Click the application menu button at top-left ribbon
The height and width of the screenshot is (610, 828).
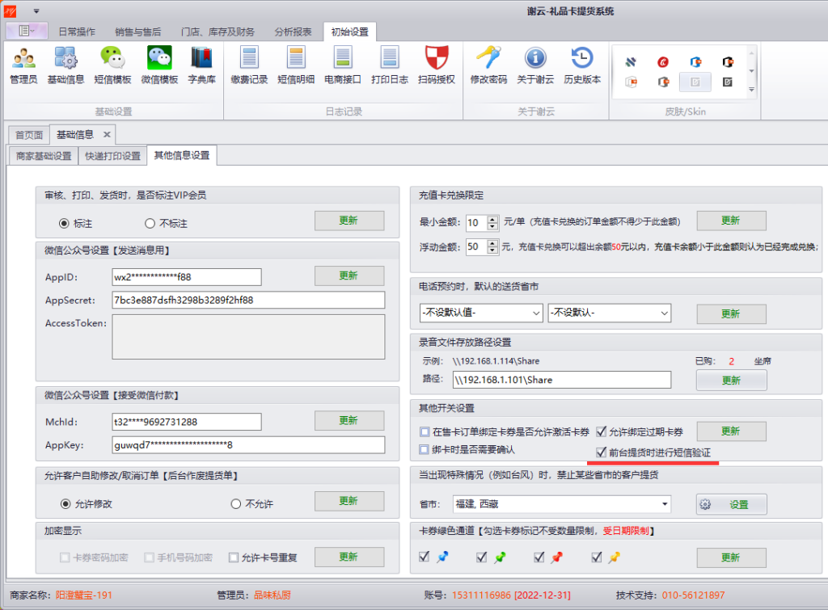(27, 32)
